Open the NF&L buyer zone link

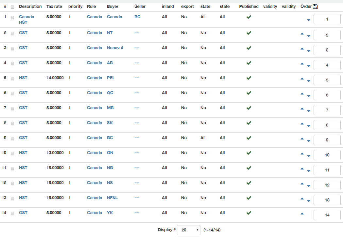tap(112, 198)
